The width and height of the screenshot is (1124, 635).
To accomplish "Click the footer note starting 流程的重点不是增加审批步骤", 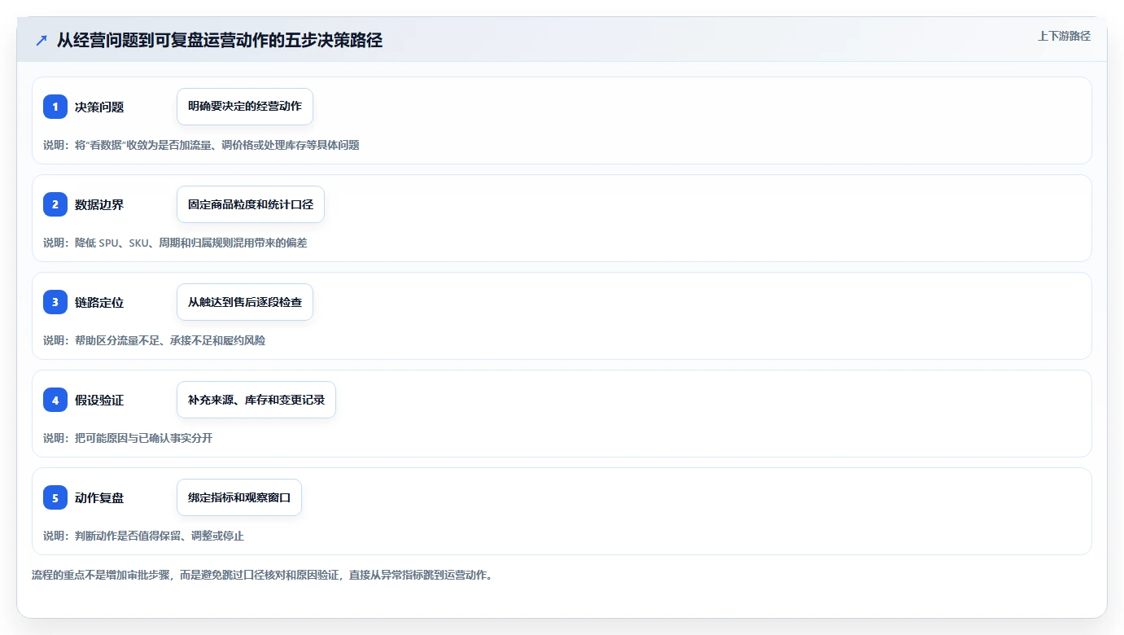I will point(262,575).
